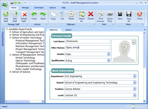Select Public Health Technology department
This screenshot has height=109, width=148.
coord(29,69)
